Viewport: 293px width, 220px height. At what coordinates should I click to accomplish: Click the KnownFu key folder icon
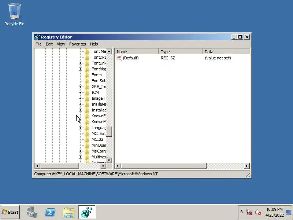coord(87,116)
